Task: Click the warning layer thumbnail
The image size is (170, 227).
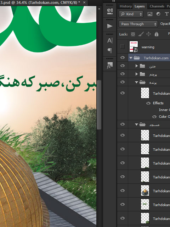Action: tap(134, 46)
